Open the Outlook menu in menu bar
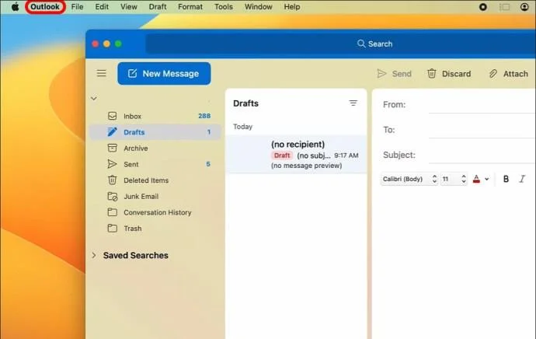 point(44,7)
